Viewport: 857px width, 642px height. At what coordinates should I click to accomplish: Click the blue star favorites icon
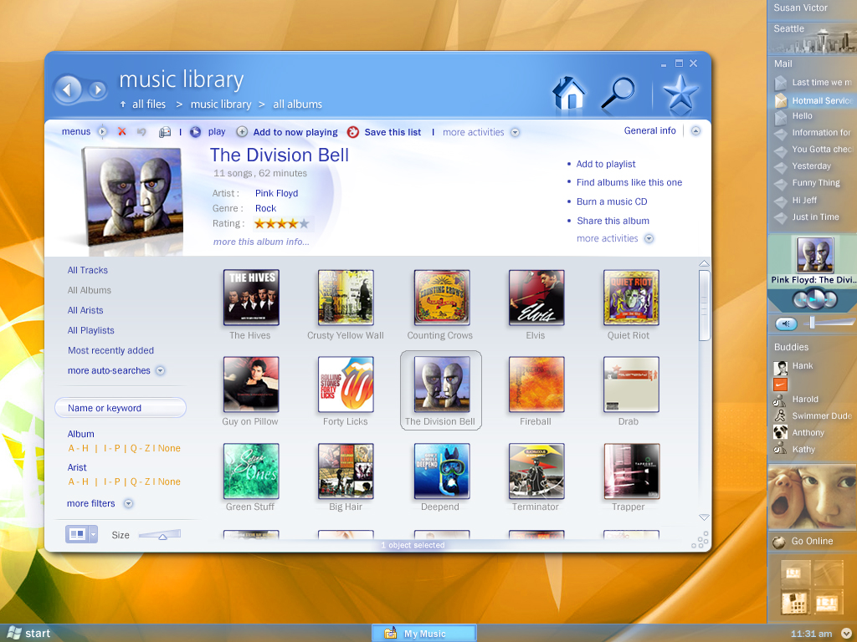point(680,94)
